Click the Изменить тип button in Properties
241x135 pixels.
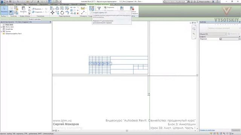pos(234,34)
